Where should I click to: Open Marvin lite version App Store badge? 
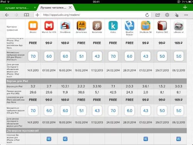coord(49,139)
